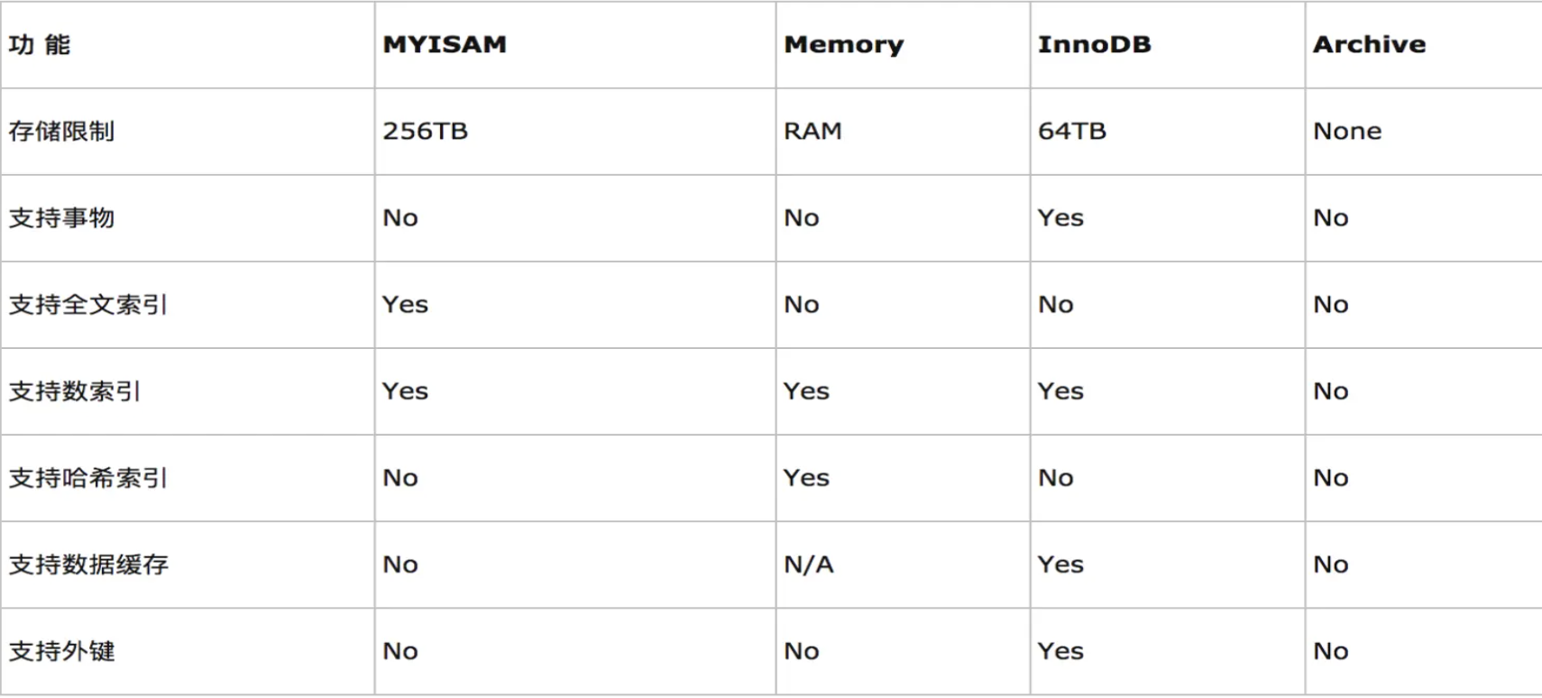Select the None cell under Archive

[1347, 132]
